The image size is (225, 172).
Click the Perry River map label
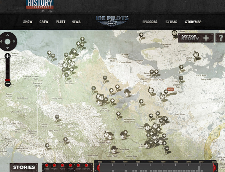(x=206, y=79)
